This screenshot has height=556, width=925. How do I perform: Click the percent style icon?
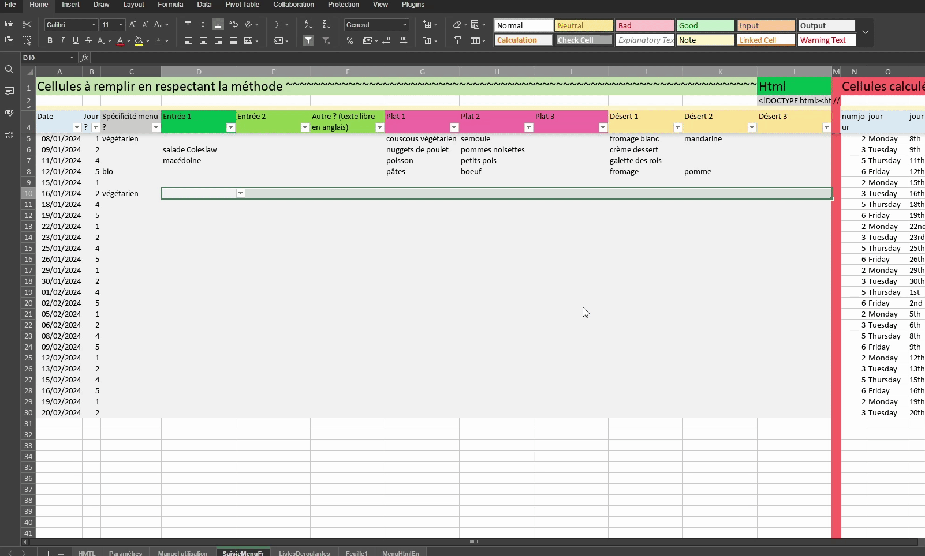click(x=350, y=40)
